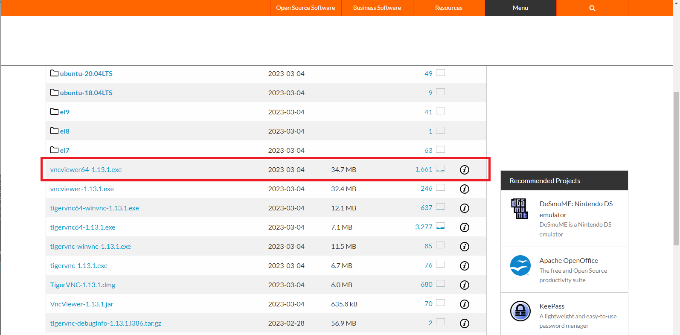View info for VncViewer-1.13.1.jar
The width and height of the screenshot is (680, 335).
[x=464, y=304]
